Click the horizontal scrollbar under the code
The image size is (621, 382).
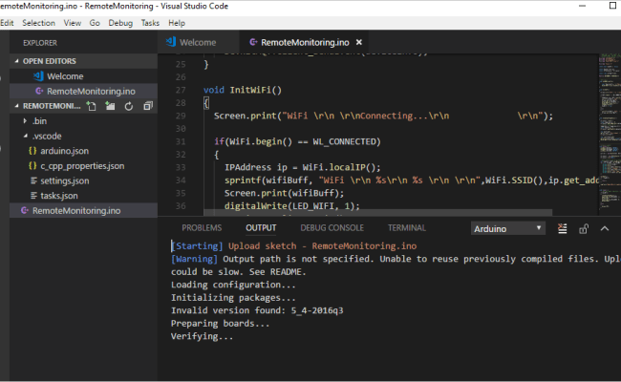(x=377, y=213)
